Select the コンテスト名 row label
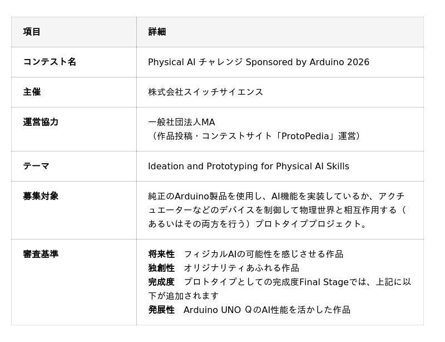 click(x=50, y=62)
